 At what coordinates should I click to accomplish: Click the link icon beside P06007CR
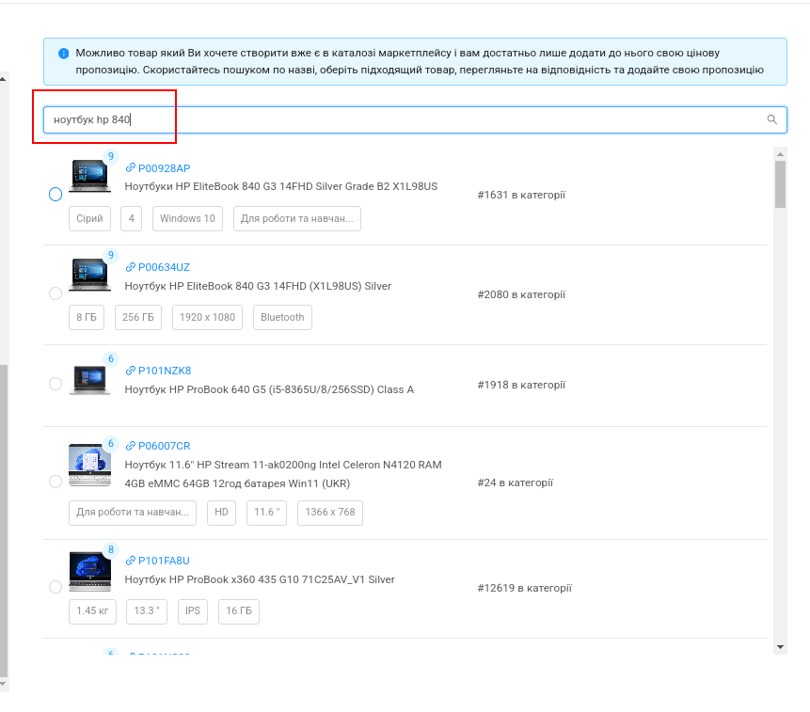[x=131, y=446]
